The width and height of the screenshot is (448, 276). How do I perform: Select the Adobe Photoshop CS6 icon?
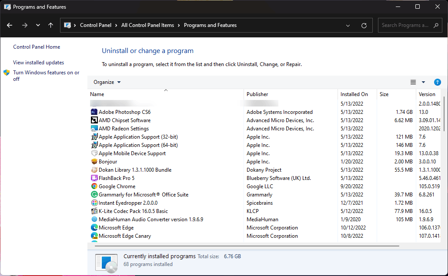[x=94, y=112]
